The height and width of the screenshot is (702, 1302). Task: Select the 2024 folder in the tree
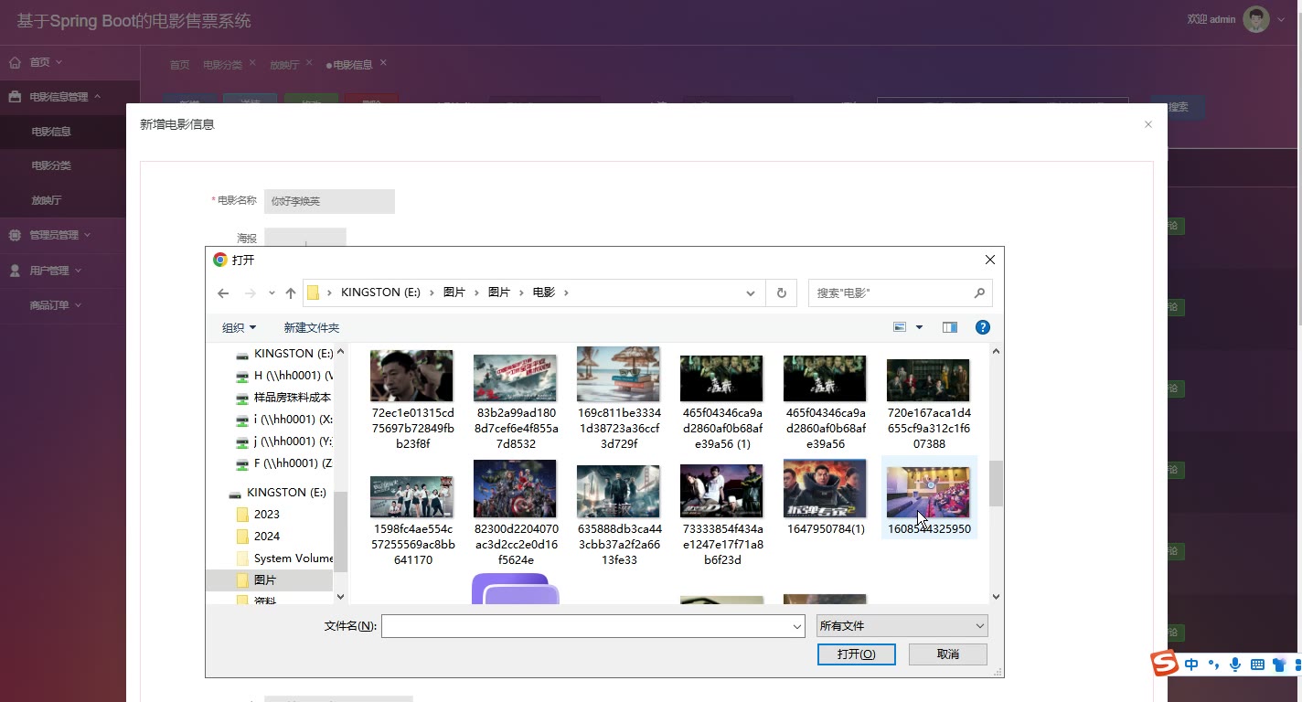tap(269, 537)
